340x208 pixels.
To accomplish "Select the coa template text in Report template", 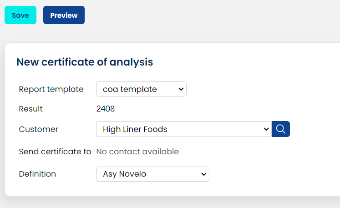I will pos(130,89).
